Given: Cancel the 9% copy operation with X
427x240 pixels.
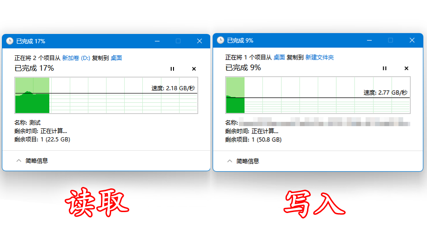Looking at the screenshot, I should (406, 68).
